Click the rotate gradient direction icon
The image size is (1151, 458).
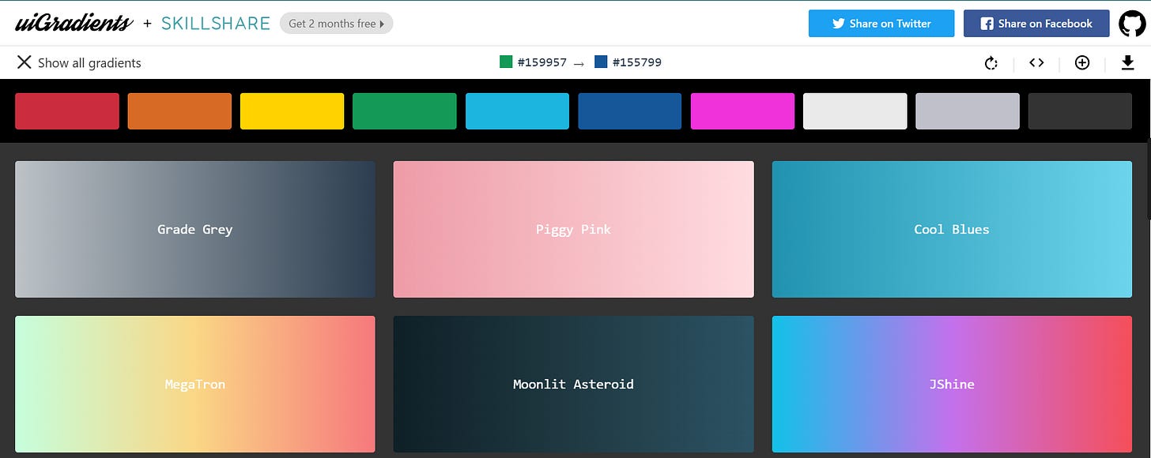click(991, 63)
